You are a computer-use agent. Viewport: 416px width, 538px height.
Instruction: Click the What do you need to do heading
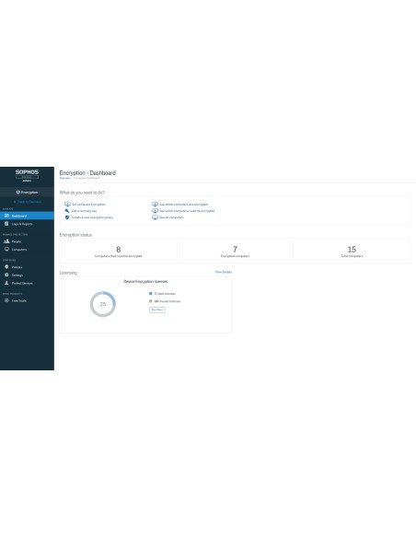(82, 193)
